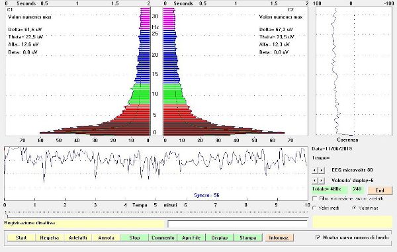Click the Registra button
The image size is (397, 252).
coord(50,237)
